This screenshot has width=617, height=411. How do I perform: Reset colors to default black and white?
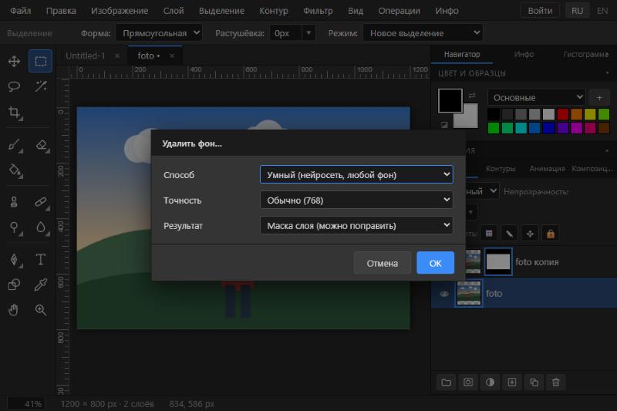point(444,125)
